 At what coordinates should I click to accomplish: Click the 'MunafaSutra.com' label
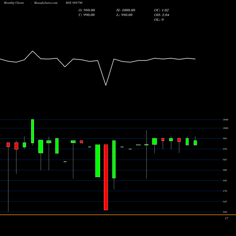click(46, 3)
